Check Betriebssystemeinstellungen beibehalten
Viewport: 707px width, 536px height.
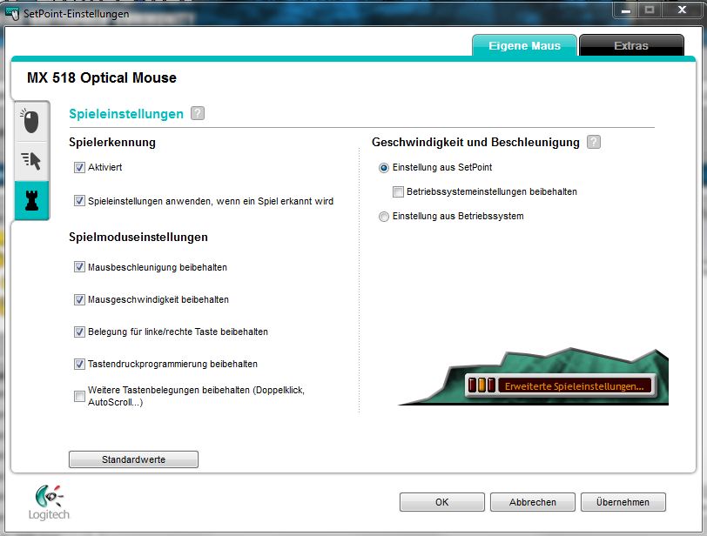click(x=398, y=192)
